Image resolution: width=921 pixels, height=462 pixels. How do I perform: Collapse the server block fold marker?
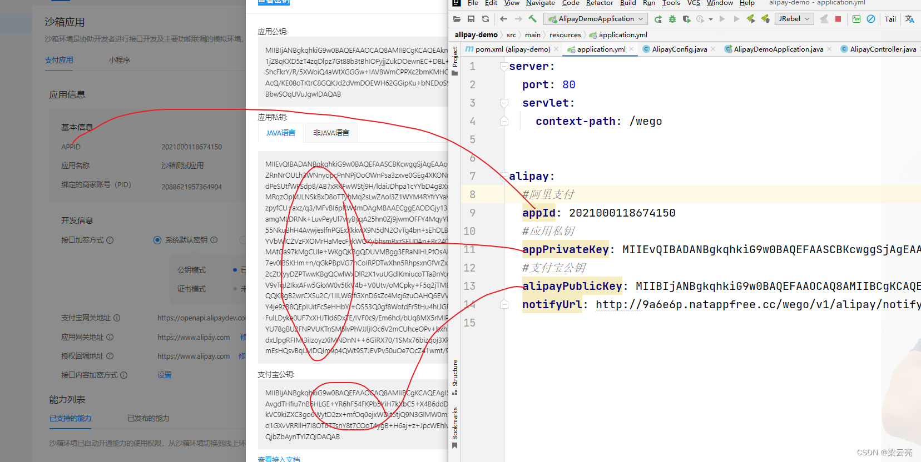[x=504, y=67]
